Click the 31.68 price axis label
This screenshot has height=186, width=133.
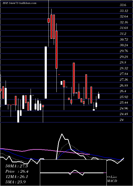pos(124,28)
